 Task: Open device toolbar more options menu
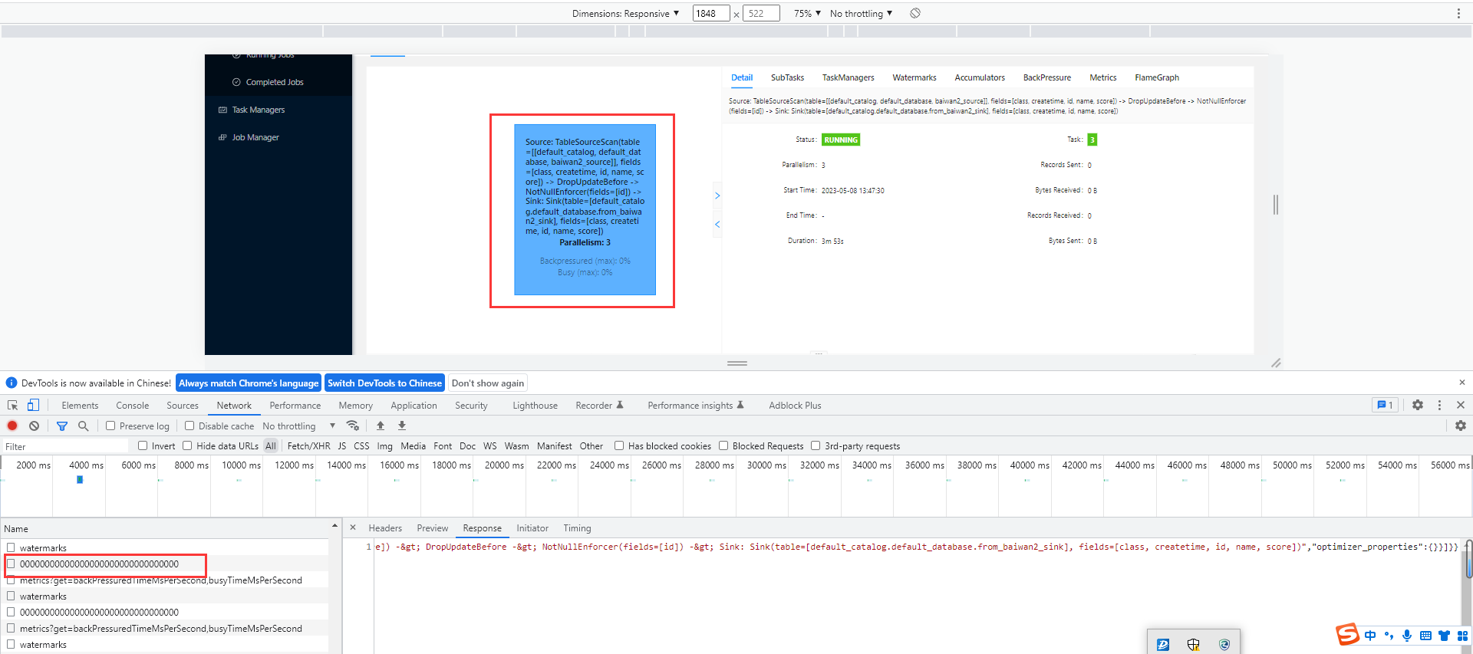click(x=1458, y=13)
